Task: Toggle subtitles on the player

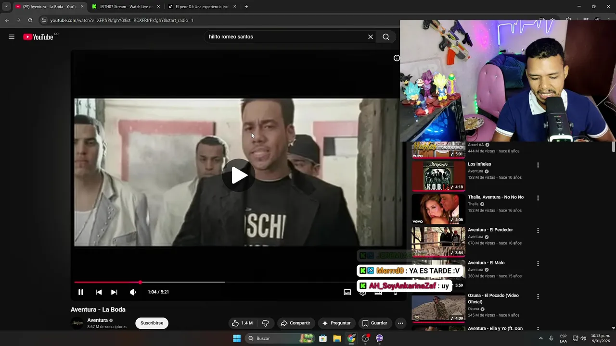Action: coord(347,292)
